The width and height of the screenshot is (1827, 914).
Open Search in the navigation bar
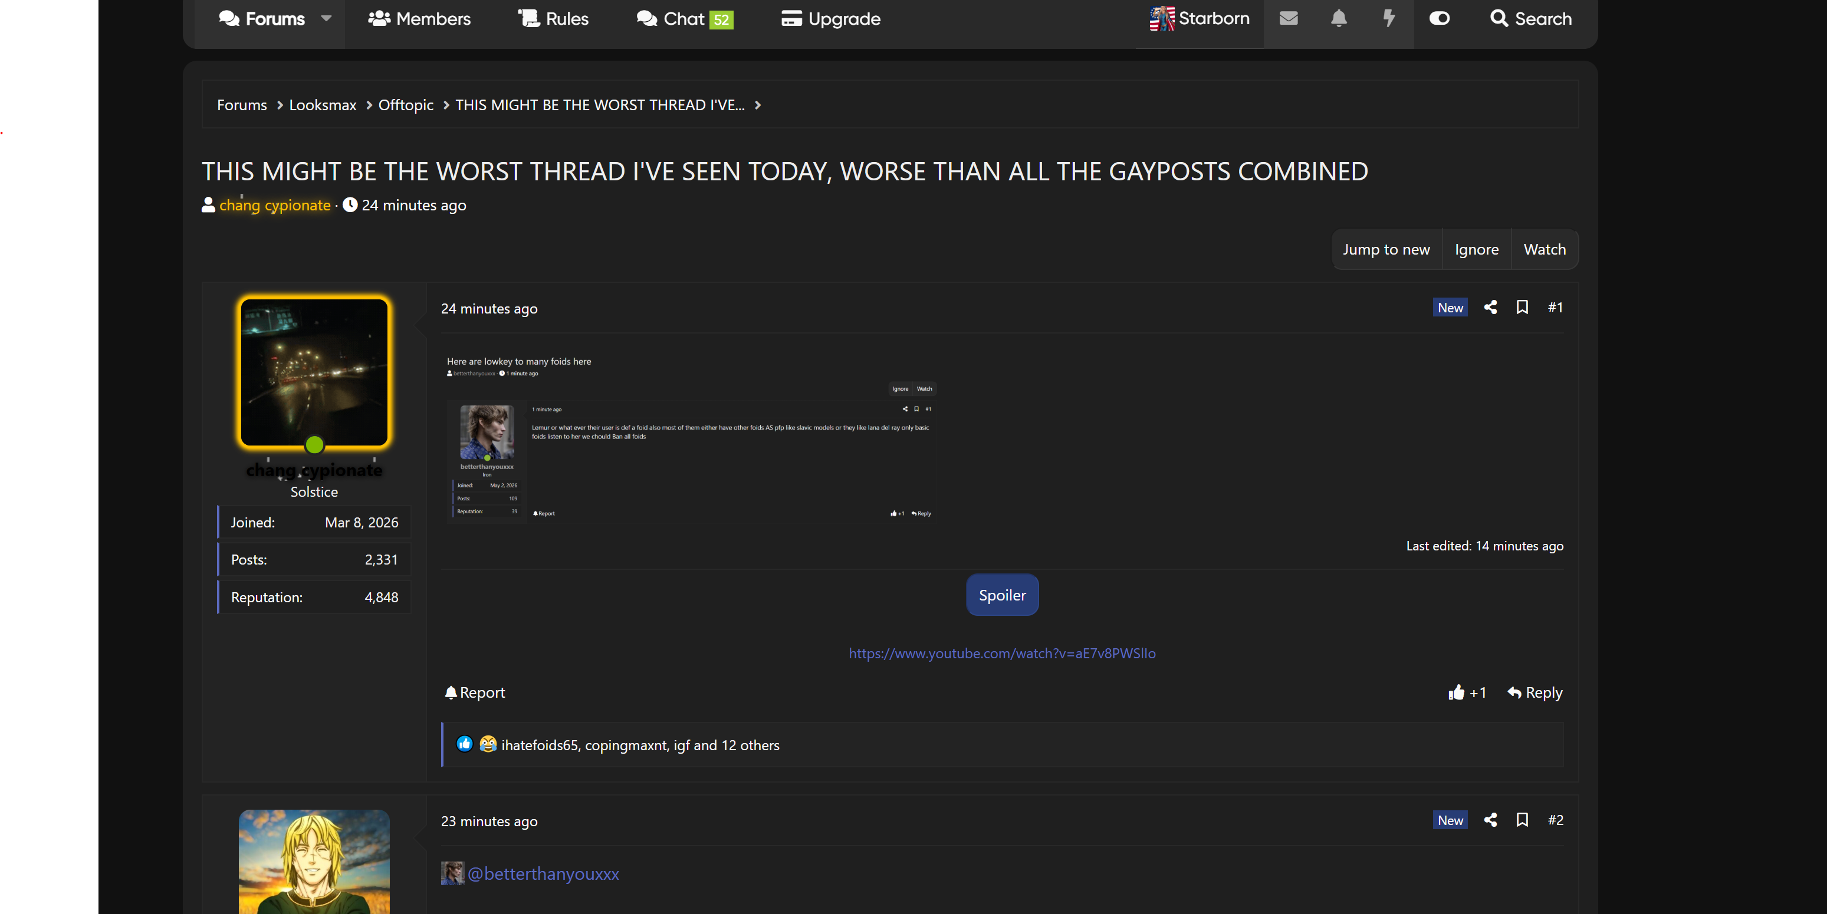(x=1530, y=18)
